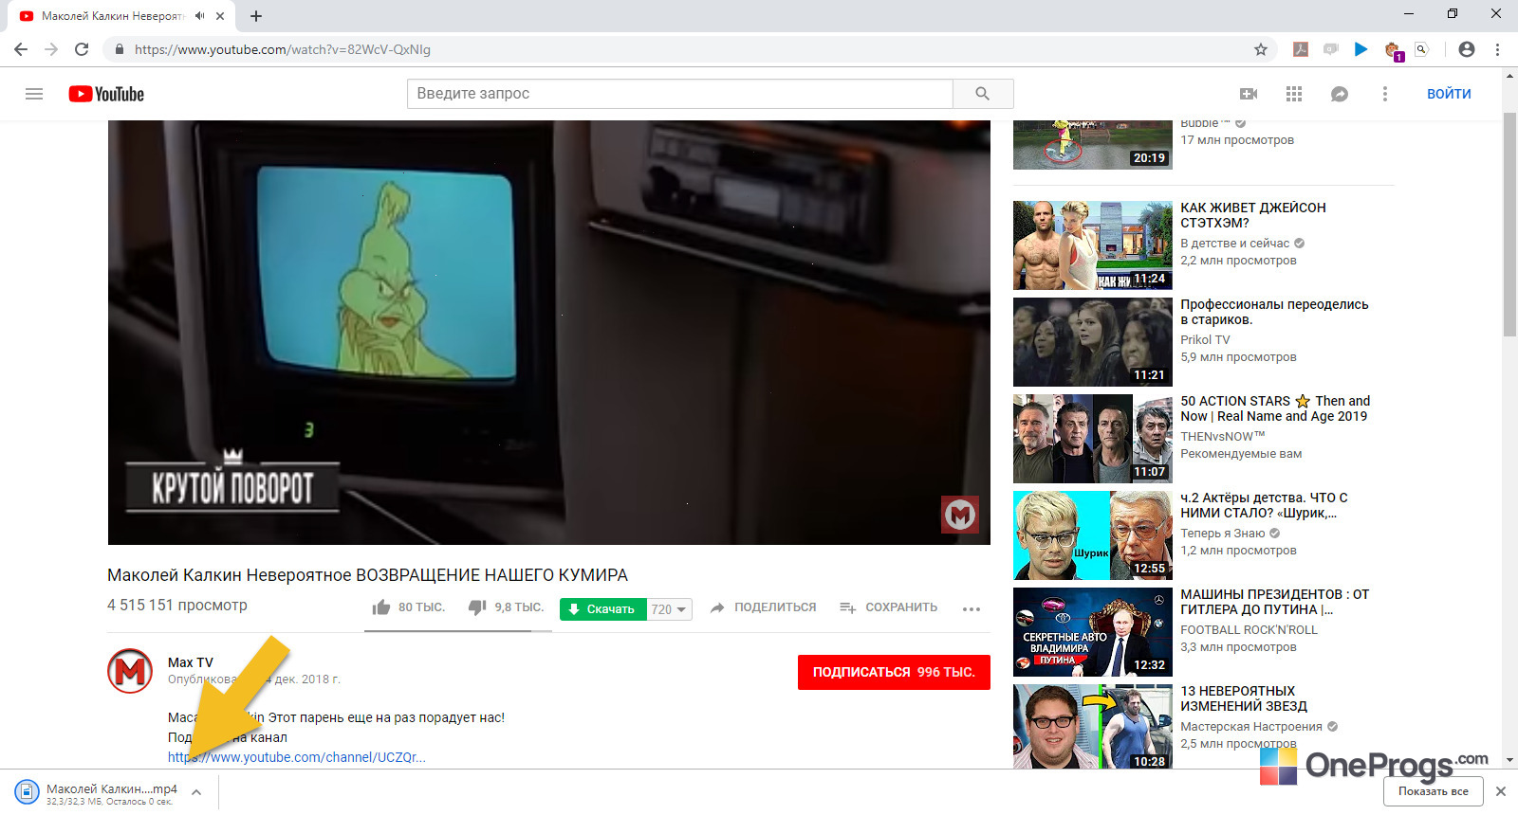Image resolution: width=1518 pixels, height=815 pixels.
Task: Click the green Скачать download button
Action: point(603,609)
